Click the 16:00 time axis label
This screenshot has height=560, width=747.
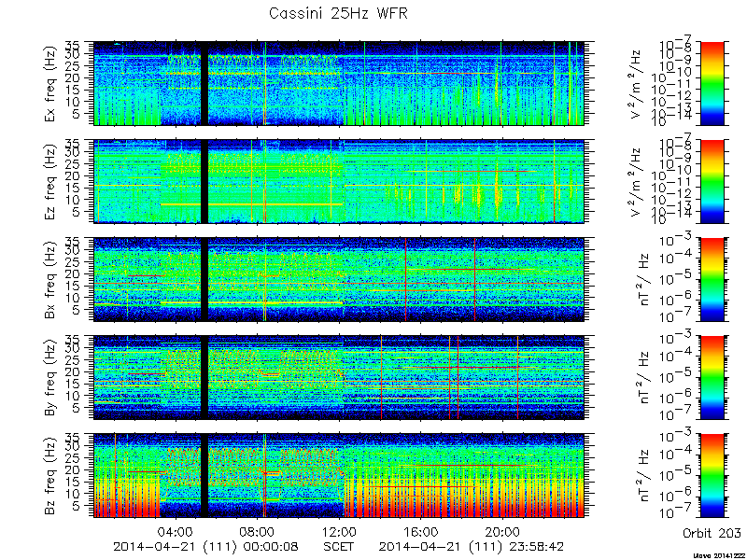click(x=421, y=531)
